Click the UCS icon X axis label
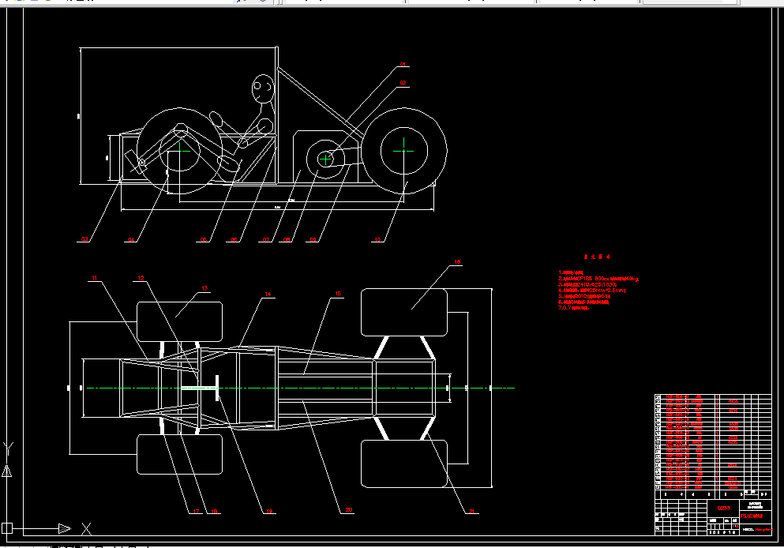This screenshot has width=784, height=548. 87,528
